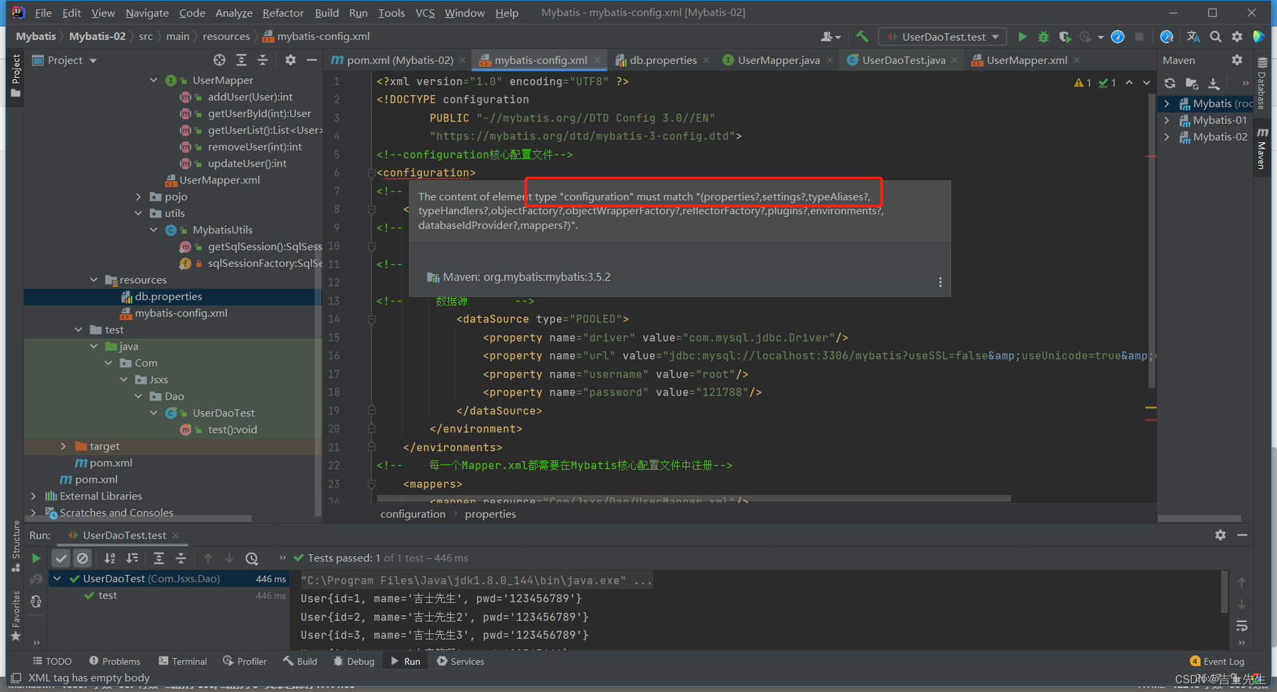Screen dimensions: 1277x692
Task: Rerun tests with the Run panel play icon
Action: click(x=36, y=558)
